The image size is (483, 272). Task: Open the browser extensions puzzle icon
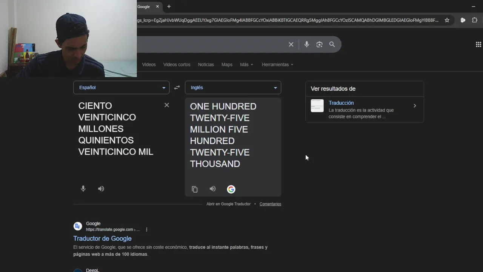pos(475,20)
